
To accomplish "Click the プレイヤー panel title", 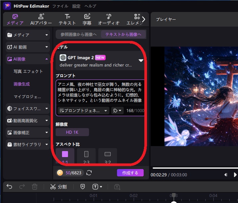I will [166, 19].
